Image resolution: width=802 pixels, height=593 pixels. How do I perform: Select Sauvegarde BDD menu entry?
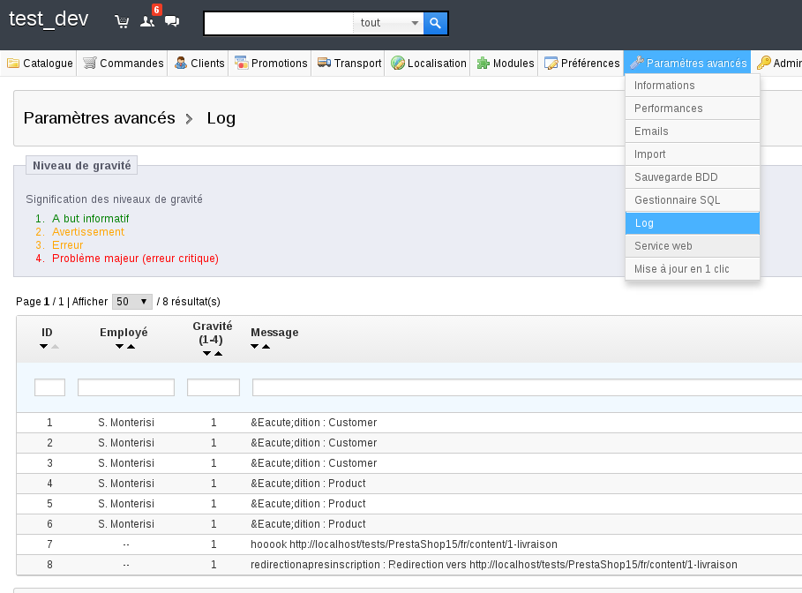click(x=692, y=177)
